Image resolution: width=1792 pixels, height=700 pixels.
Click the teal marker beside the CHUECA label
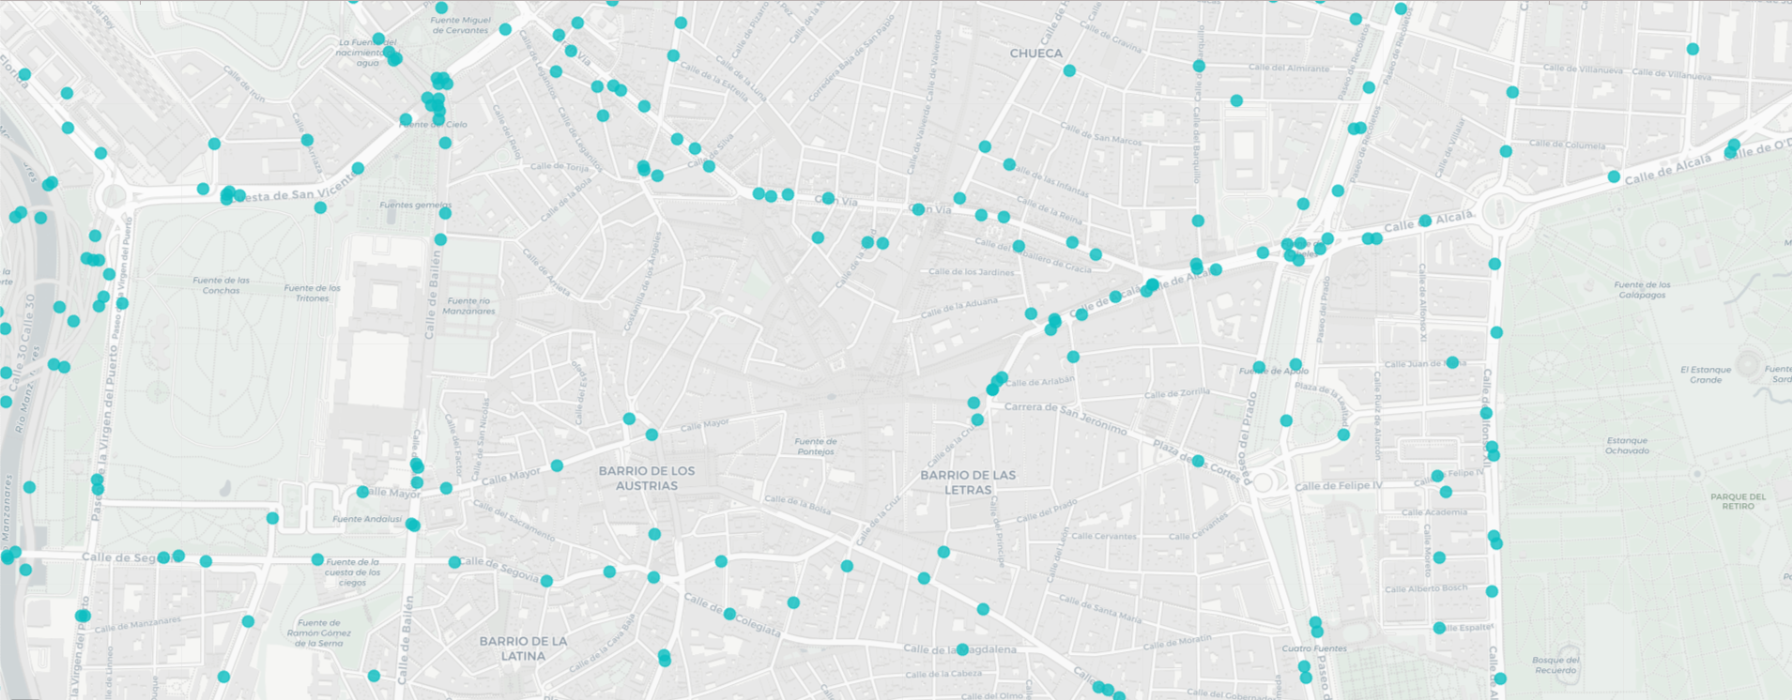tap(1069, 70)
